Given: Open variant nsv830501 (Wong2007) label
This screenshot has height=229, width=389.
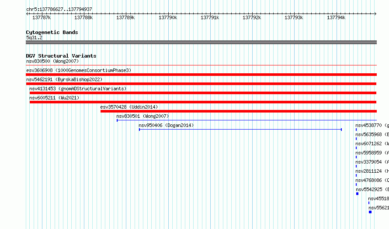Looking at the screenshot, I should (x=142, y=116).
